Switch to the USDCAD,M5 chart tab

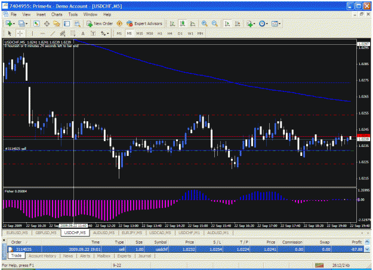[160, 232]
